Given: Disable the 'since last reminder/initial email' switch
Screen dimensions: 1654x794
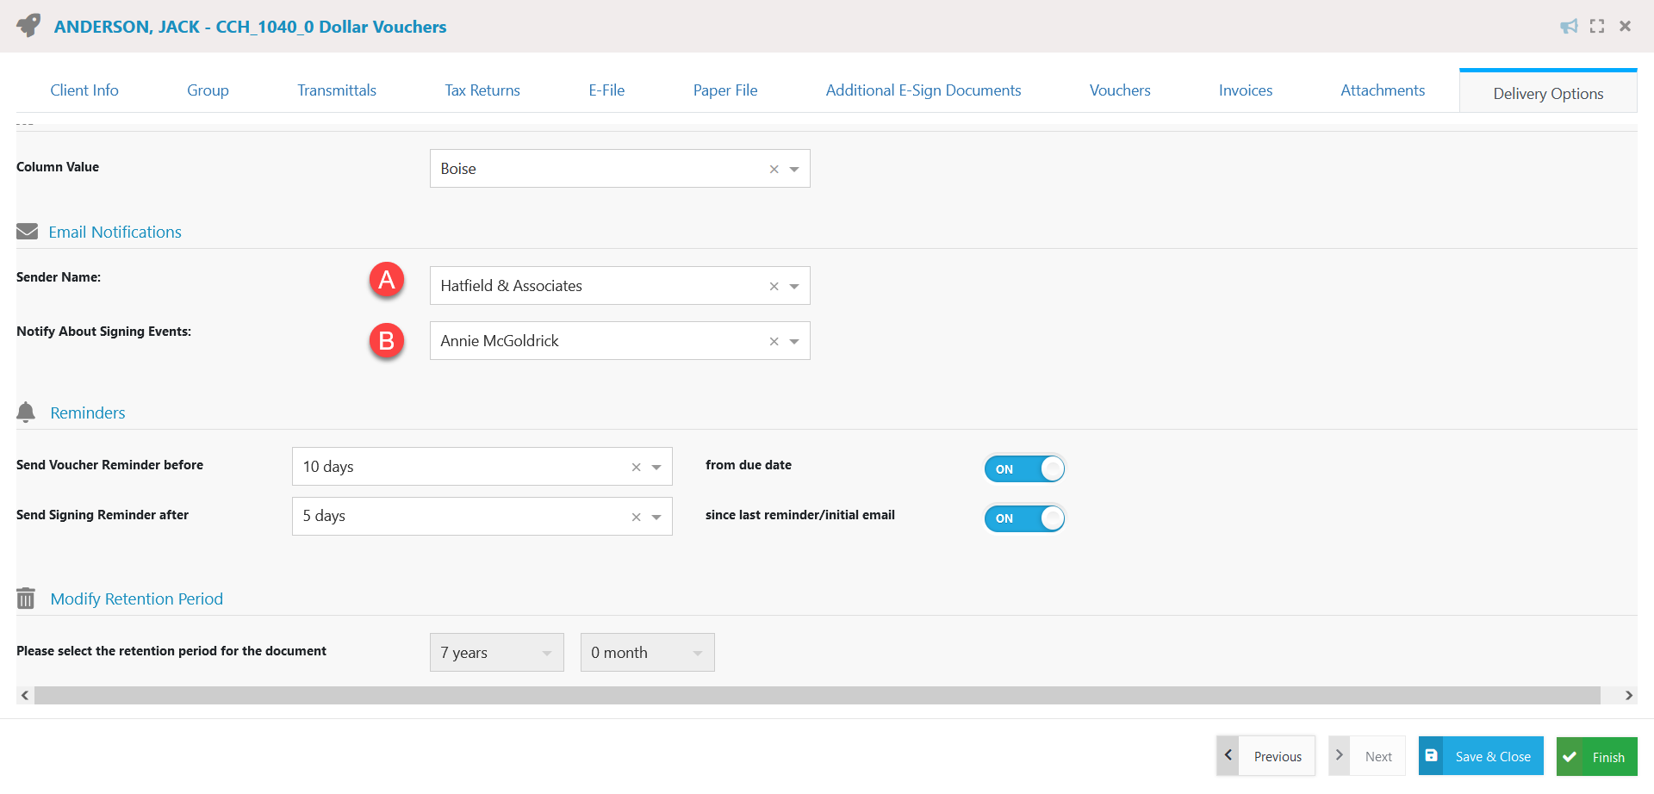Looking at the screenshot, I should pos(1024,518).
